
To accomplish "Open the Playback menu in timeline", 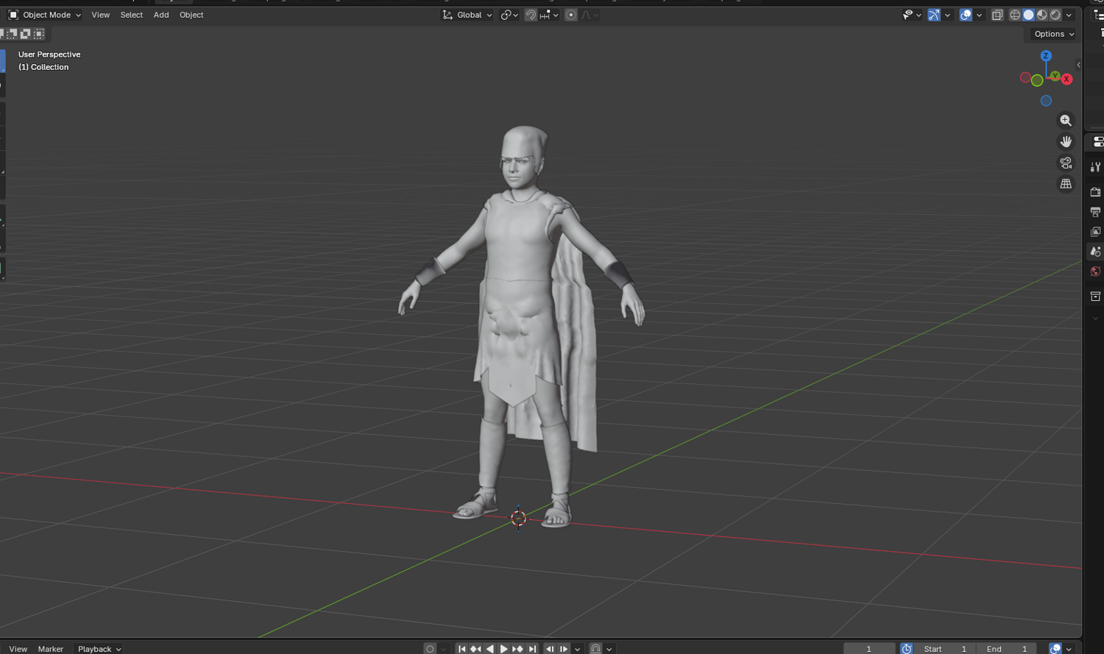I will tap(99, 649).
